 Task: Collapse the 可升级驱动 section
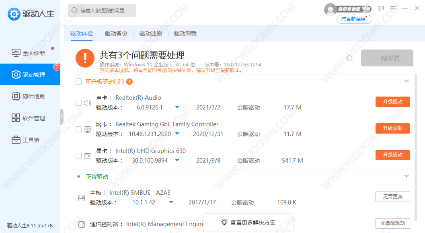point(406,81)
